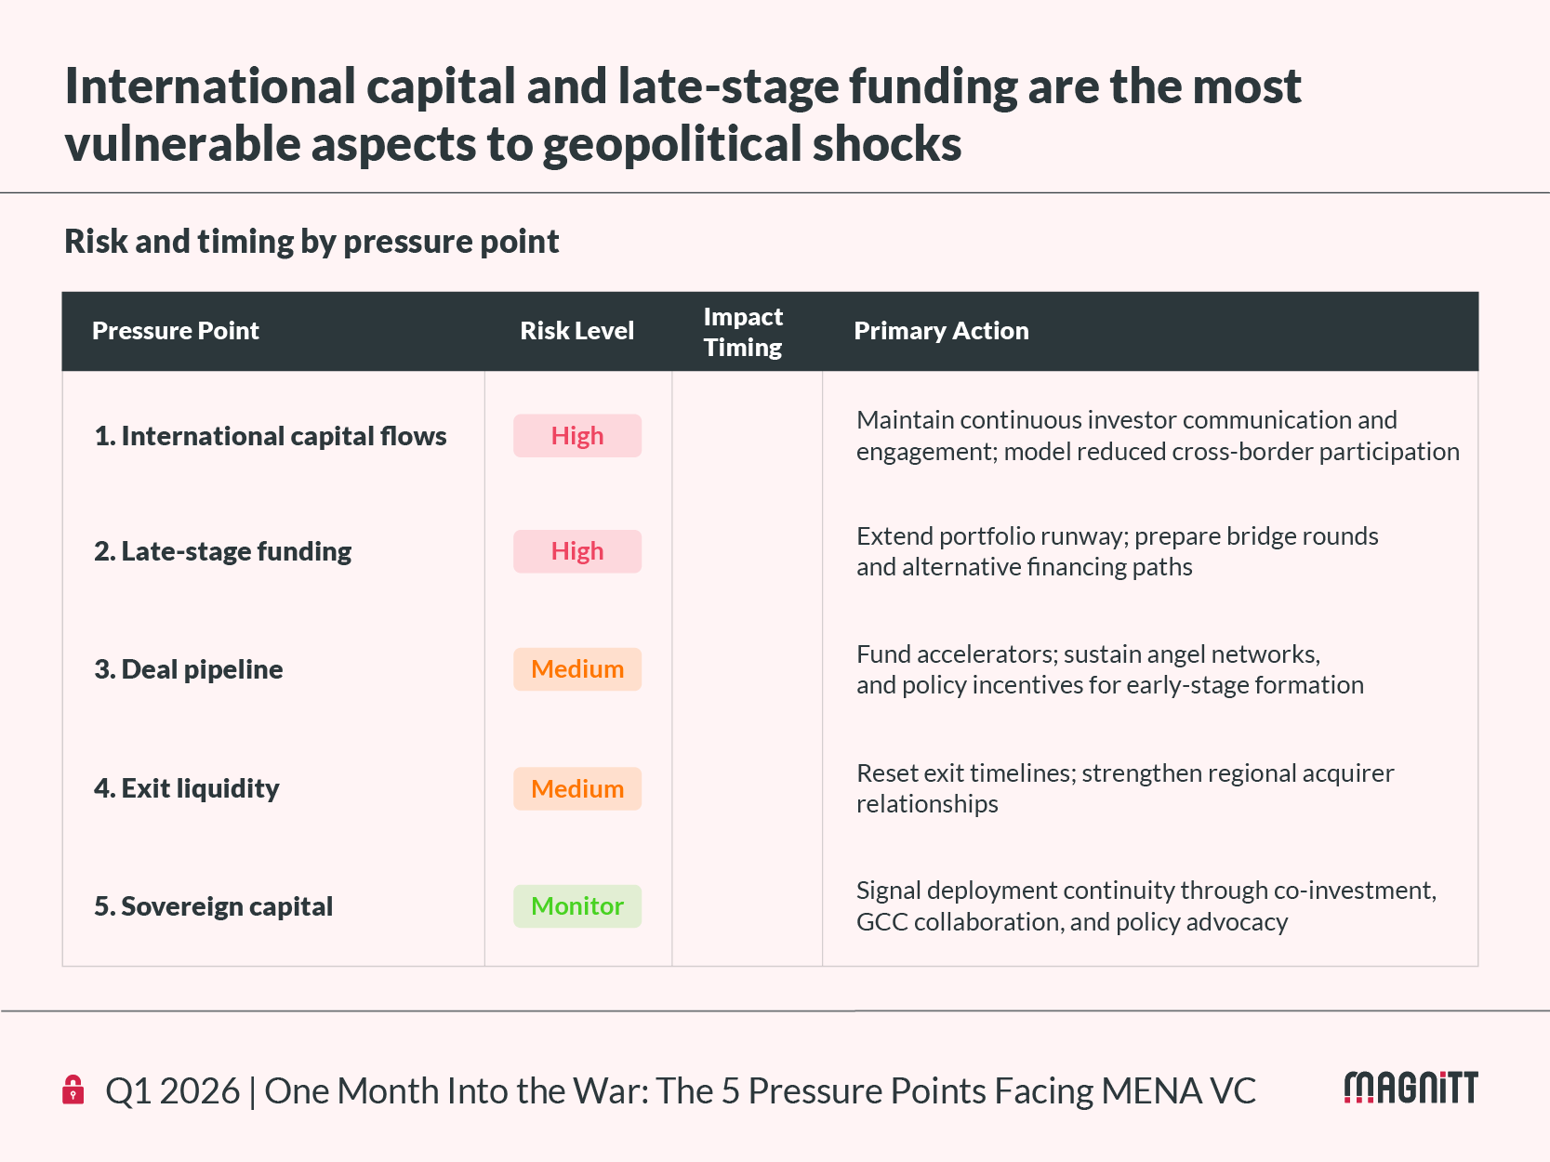This screenshot has width=1550, height=1162.
Task: Click the Extend portfolio runway action text
Action: pyautogui.click(x=1117, y=551)
